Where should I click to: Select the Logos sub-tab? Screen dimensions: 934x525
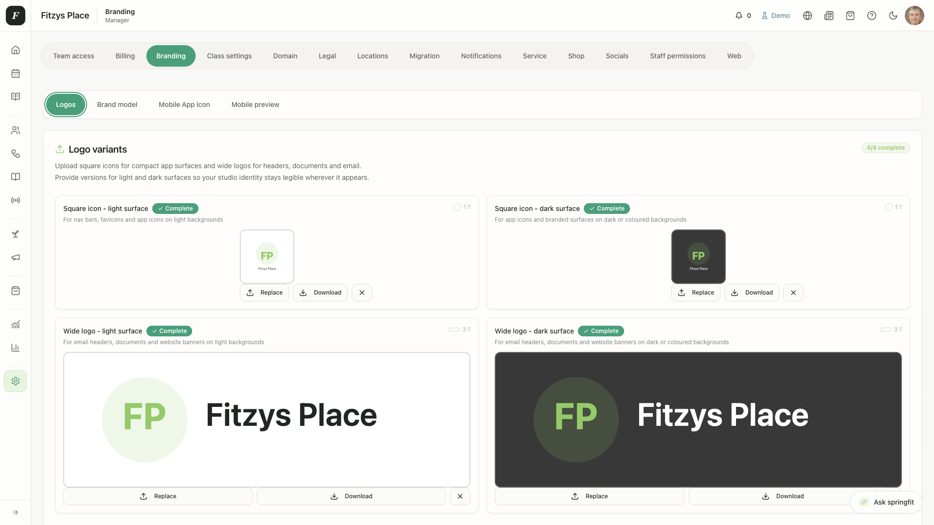coord(66,105)
